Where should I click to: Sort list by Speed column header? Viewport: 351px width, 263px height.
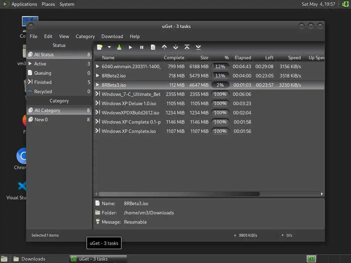[290, 58]
